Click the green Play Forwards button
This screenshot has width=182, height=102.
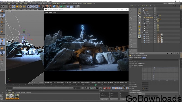click(x=92, y=88)
